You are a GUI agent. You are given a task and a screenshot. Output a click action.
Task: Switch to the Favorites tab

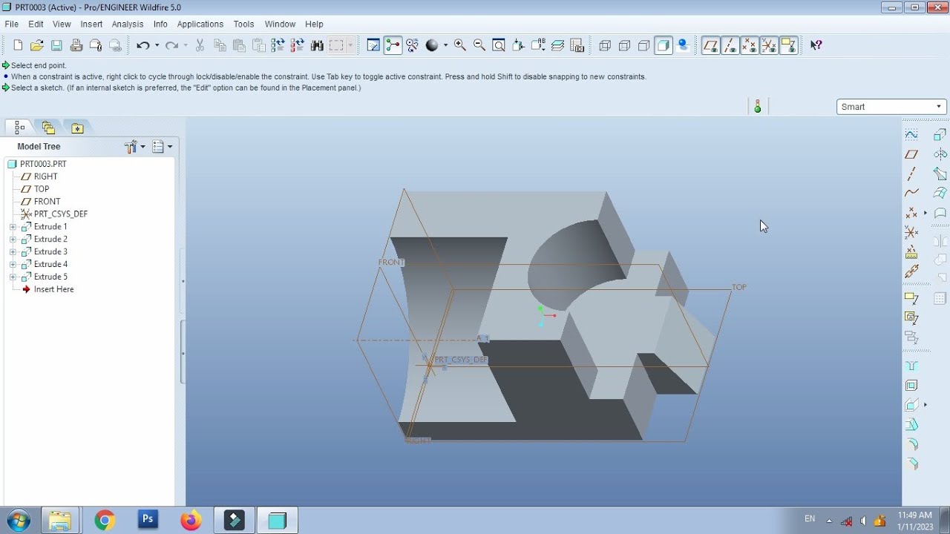(77, 128)
